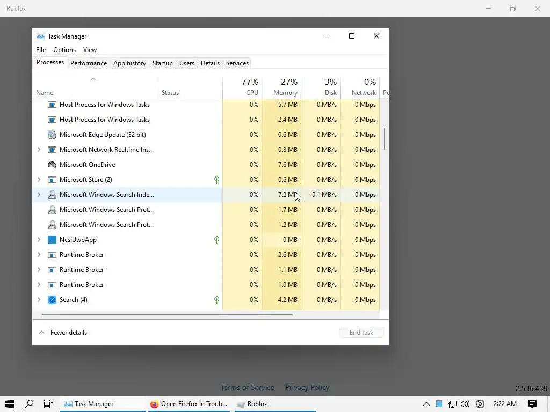Image resolution: width=550 pixels, height=412 pixels.
Task: Expand the Runtime Broker row using 1.0 MB
Action: pyautogui.click(x=39, y=285)
